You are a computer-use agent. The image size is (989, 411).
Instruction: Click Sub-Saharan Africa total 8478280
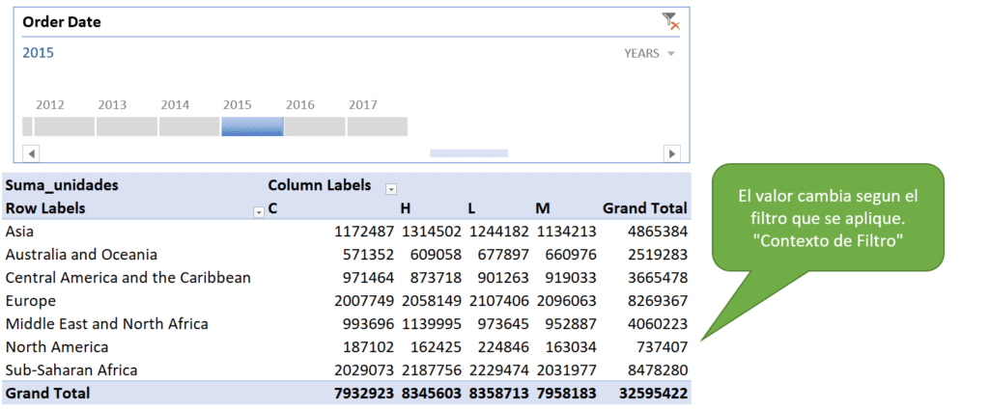coord(657,370)
